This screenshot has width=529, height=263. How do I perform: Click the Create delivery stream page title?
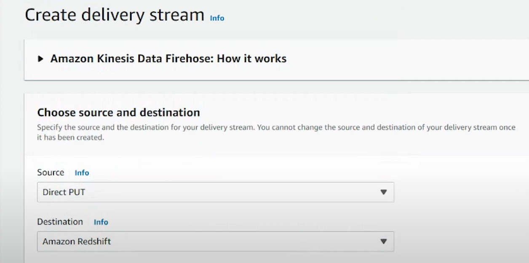(115, 15)
